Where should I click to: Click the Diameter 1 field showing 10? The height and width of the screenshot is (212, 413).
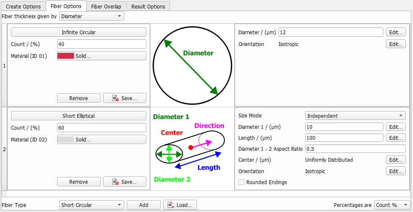pyautogui.click(x=344, y=127)
